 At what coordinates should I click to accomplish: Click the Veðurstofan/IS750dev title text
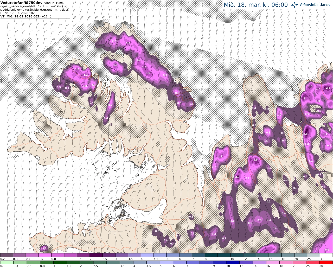pos(21,3)
